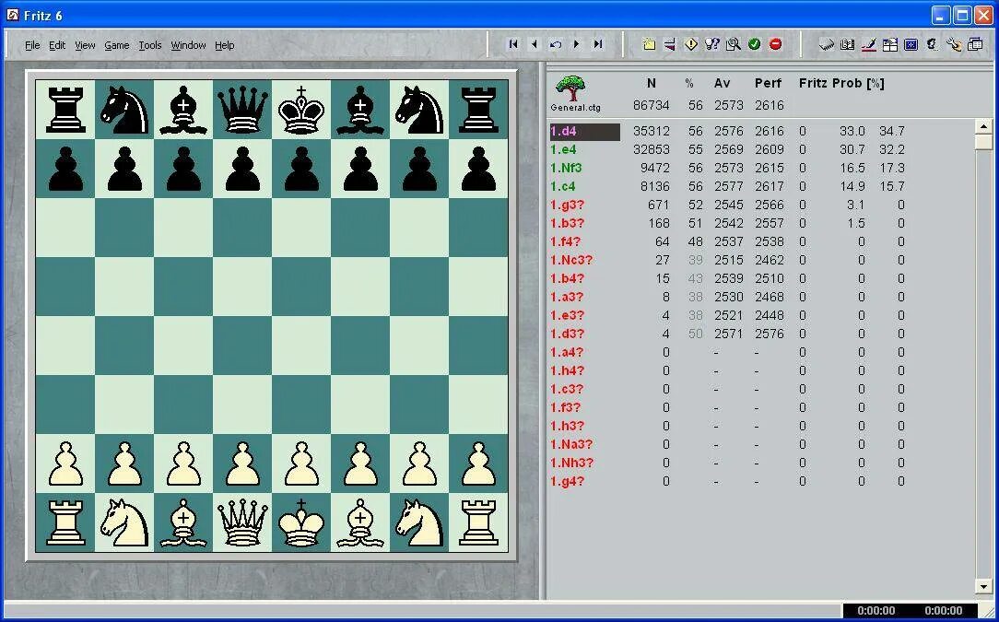The width and height of the screenshot is (999, 622).
Task: Select book move 1.f4?
Action: coord(565,242)
